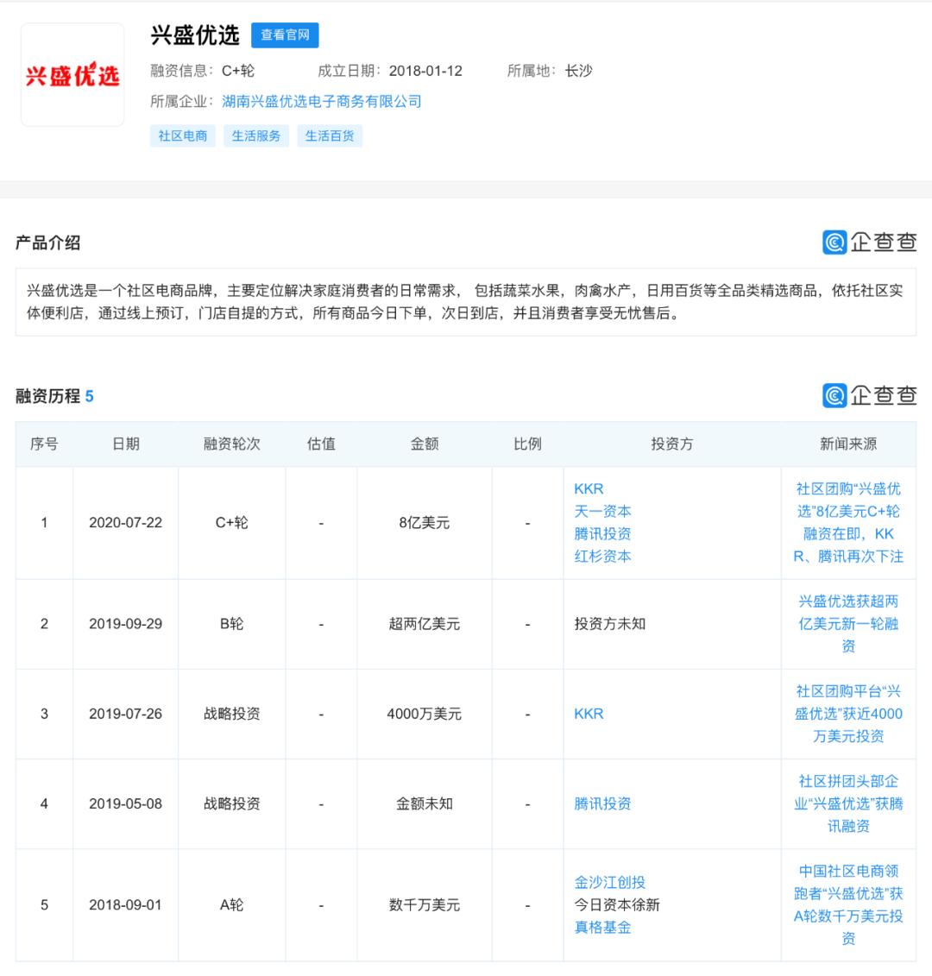Click the 兴盛优选 company logo image
Screen dimensions: 932x976
72,72
